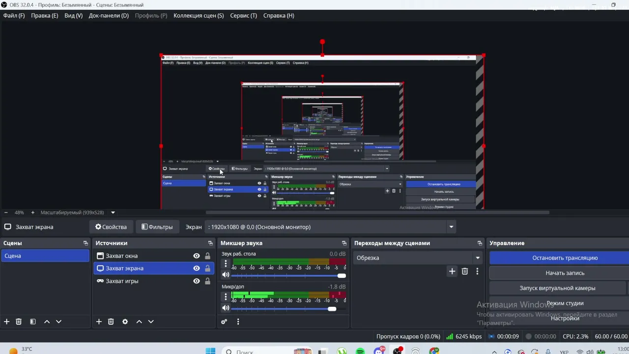The image size is (629, 354).
Task: Lock the Захват окна source
Action: click(207, 256)
